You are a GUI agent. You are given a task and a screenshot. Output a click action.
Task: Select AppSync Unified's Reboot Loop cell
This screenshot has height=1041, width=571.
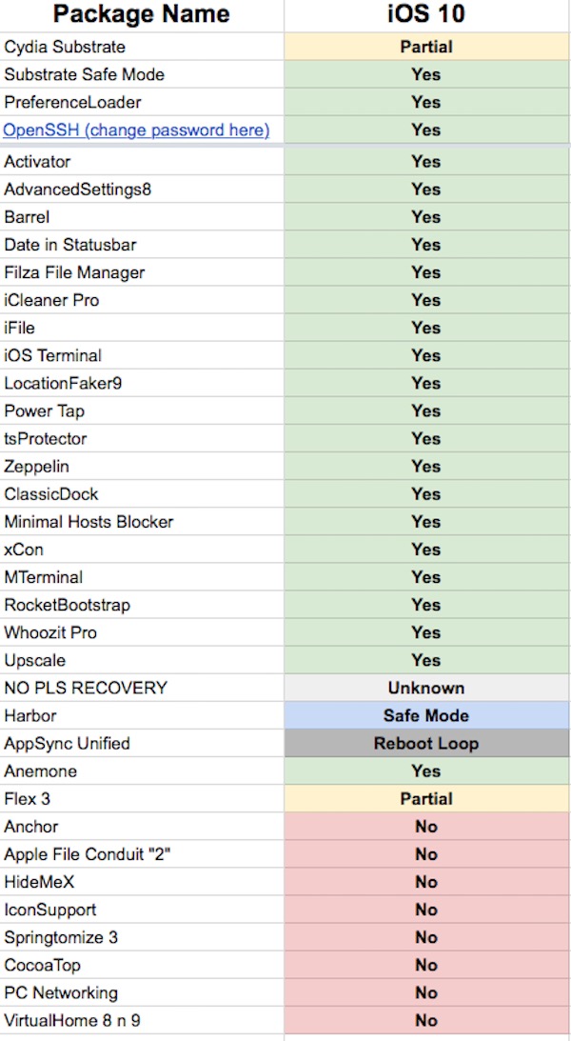[426, 743]
